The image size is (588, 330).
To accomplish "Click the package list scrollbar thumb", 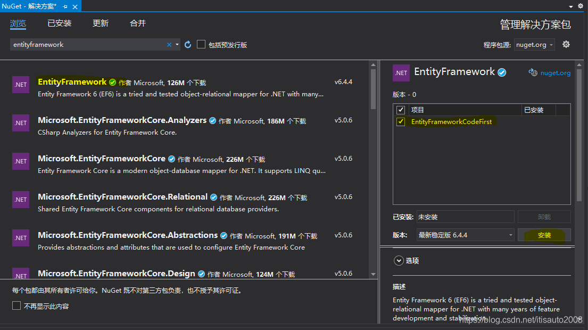I will 373,89.
